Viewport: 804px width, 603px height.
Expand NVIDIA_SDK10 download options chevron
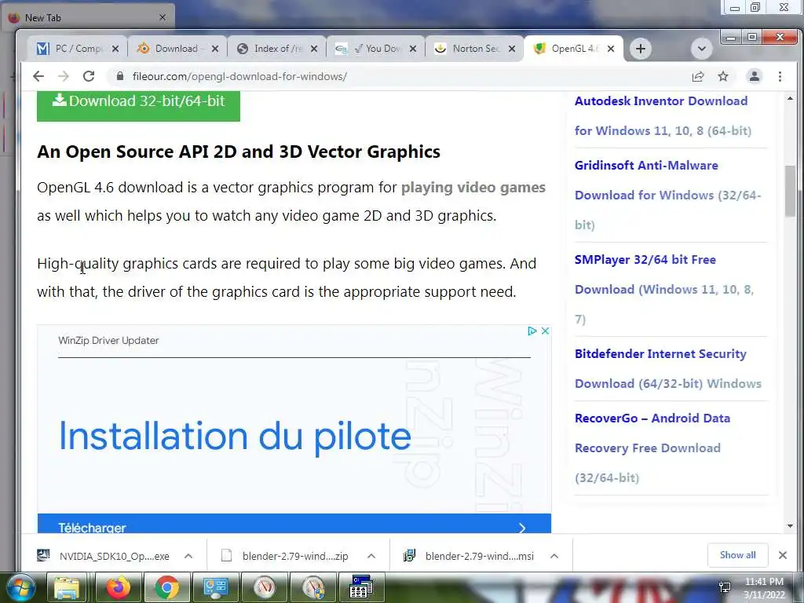188,556
